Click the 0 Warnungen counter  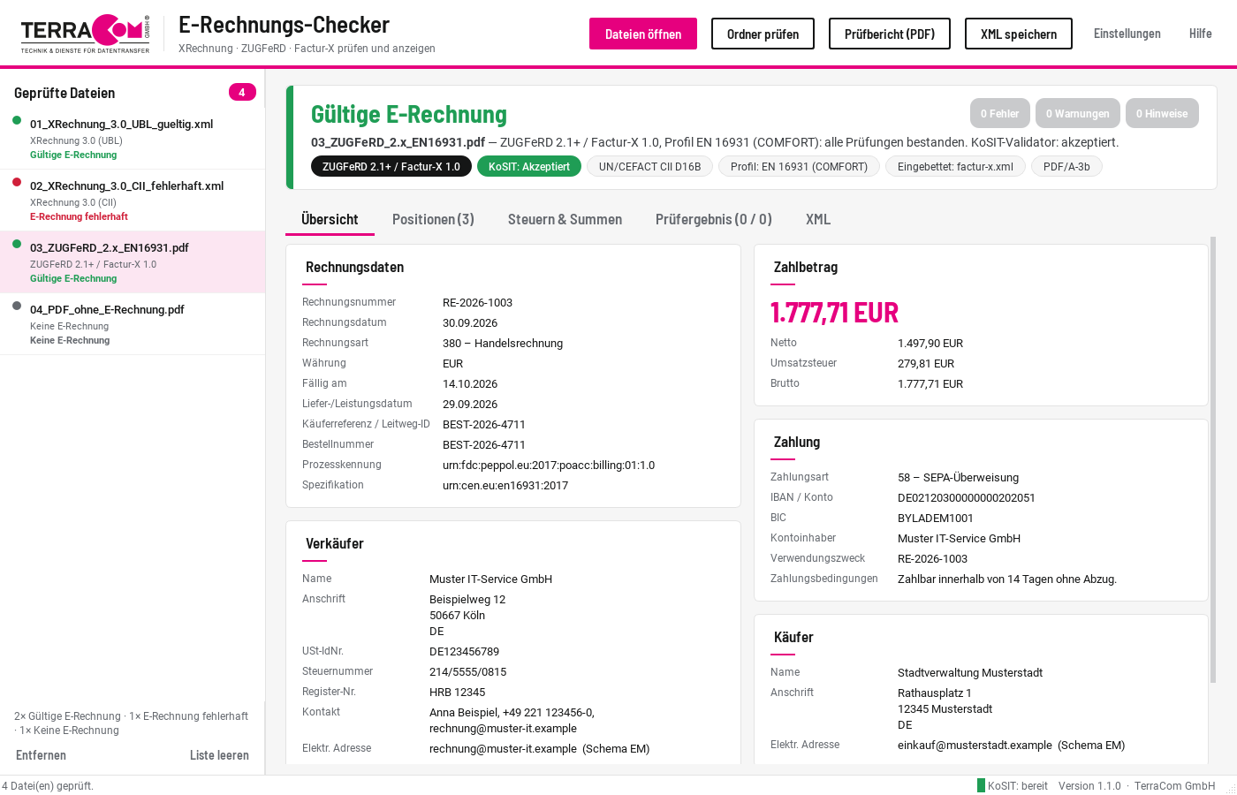pos(1078,113)
